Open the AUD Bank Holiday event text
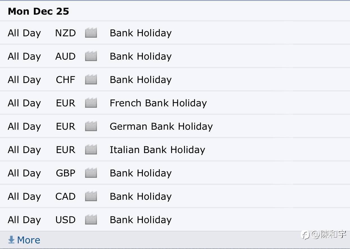This screenshot has height=249, width=350. [x=141, y=56]
